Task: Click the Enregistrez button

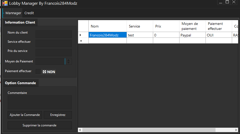Action: click(58, 115)
